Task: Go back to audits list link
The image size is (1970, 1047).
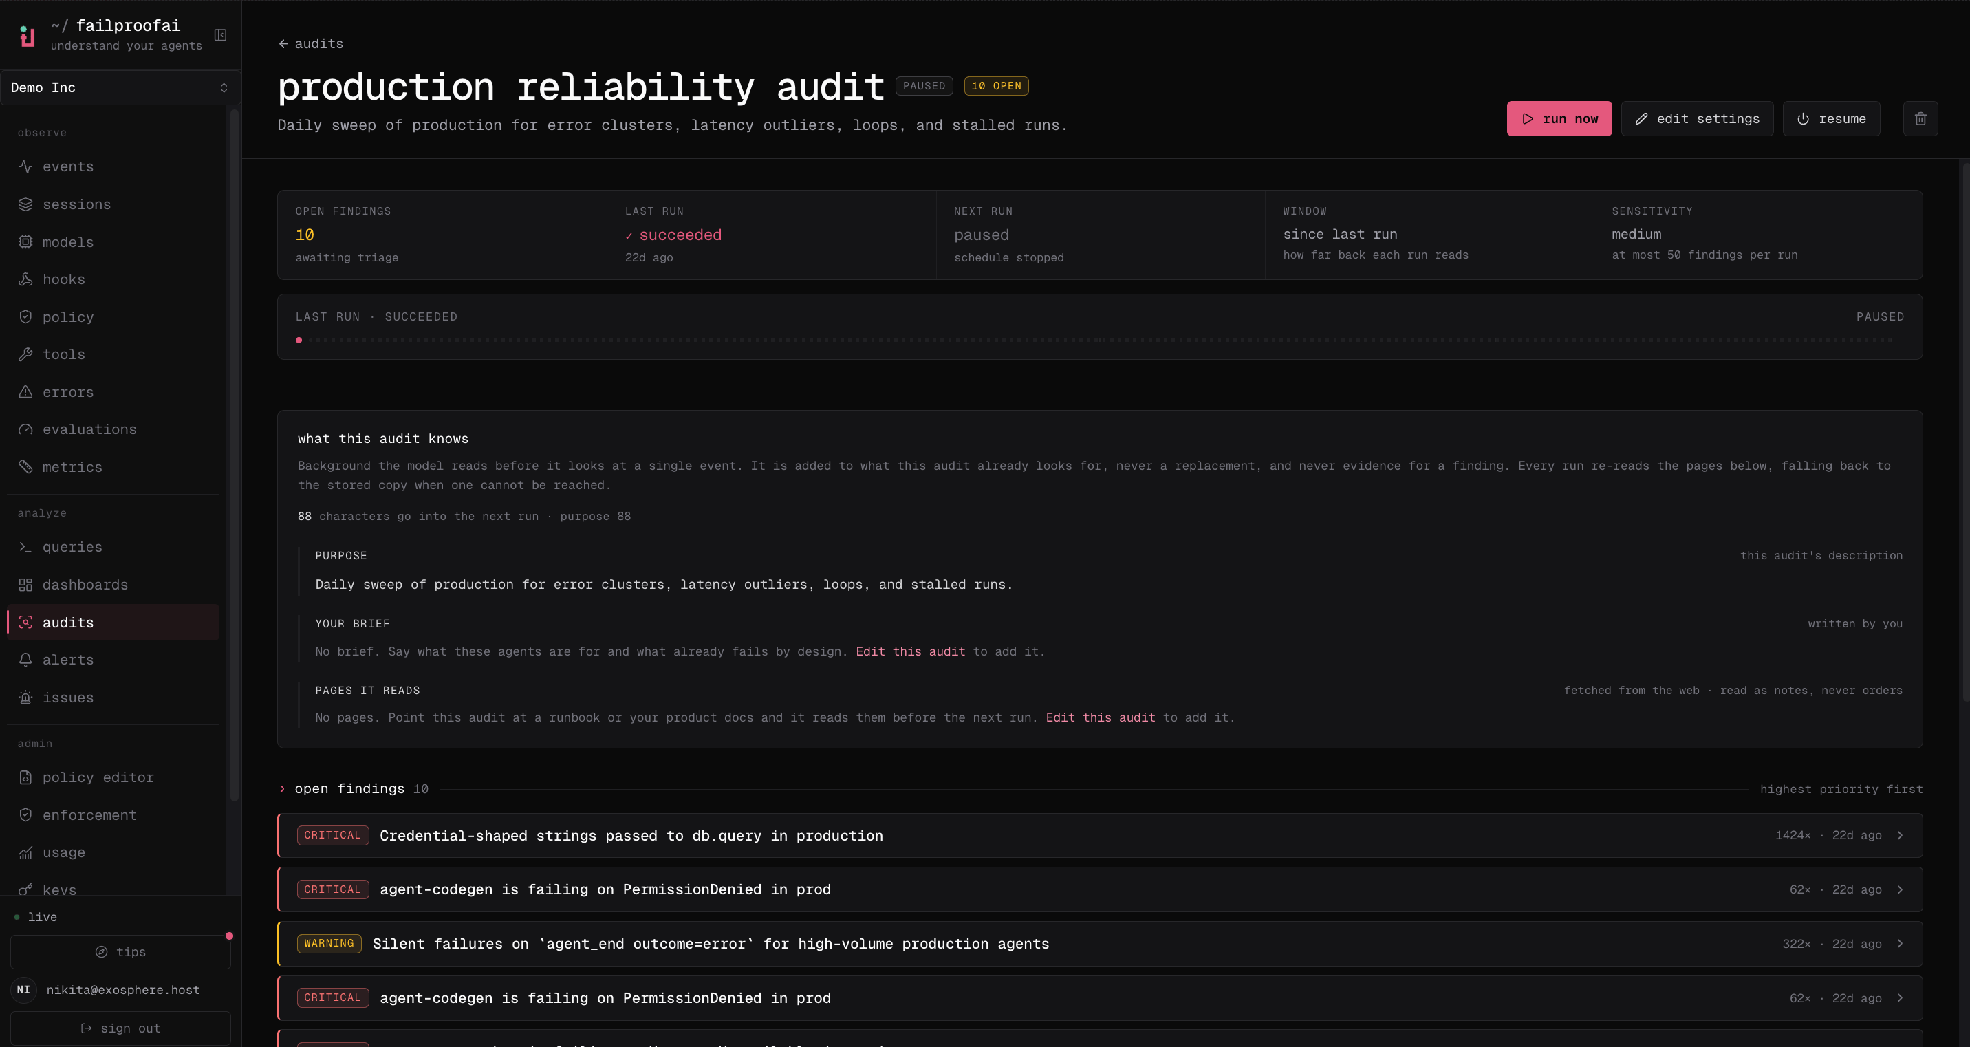Action: tap(310, 43)
